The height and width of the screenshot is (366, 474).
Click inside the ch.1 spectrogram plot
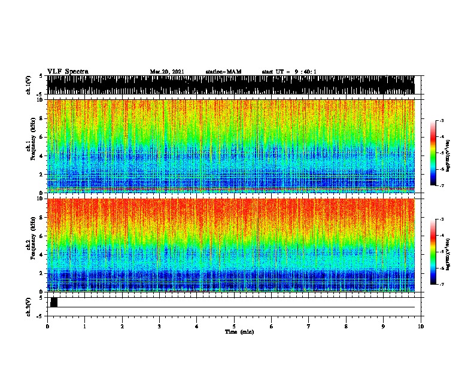tap(230, 146)
